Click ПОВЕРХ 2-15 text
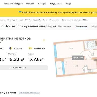 coord(40,48)
